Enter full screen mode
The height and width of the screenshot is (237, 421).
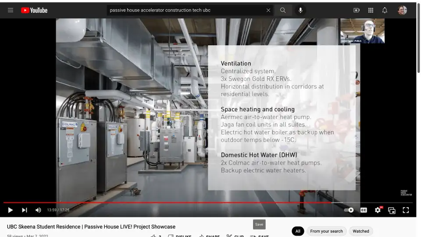[x=406, y=210]
